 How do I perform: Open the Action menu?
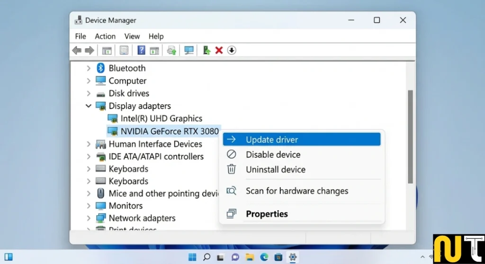[x=105, y=36]
